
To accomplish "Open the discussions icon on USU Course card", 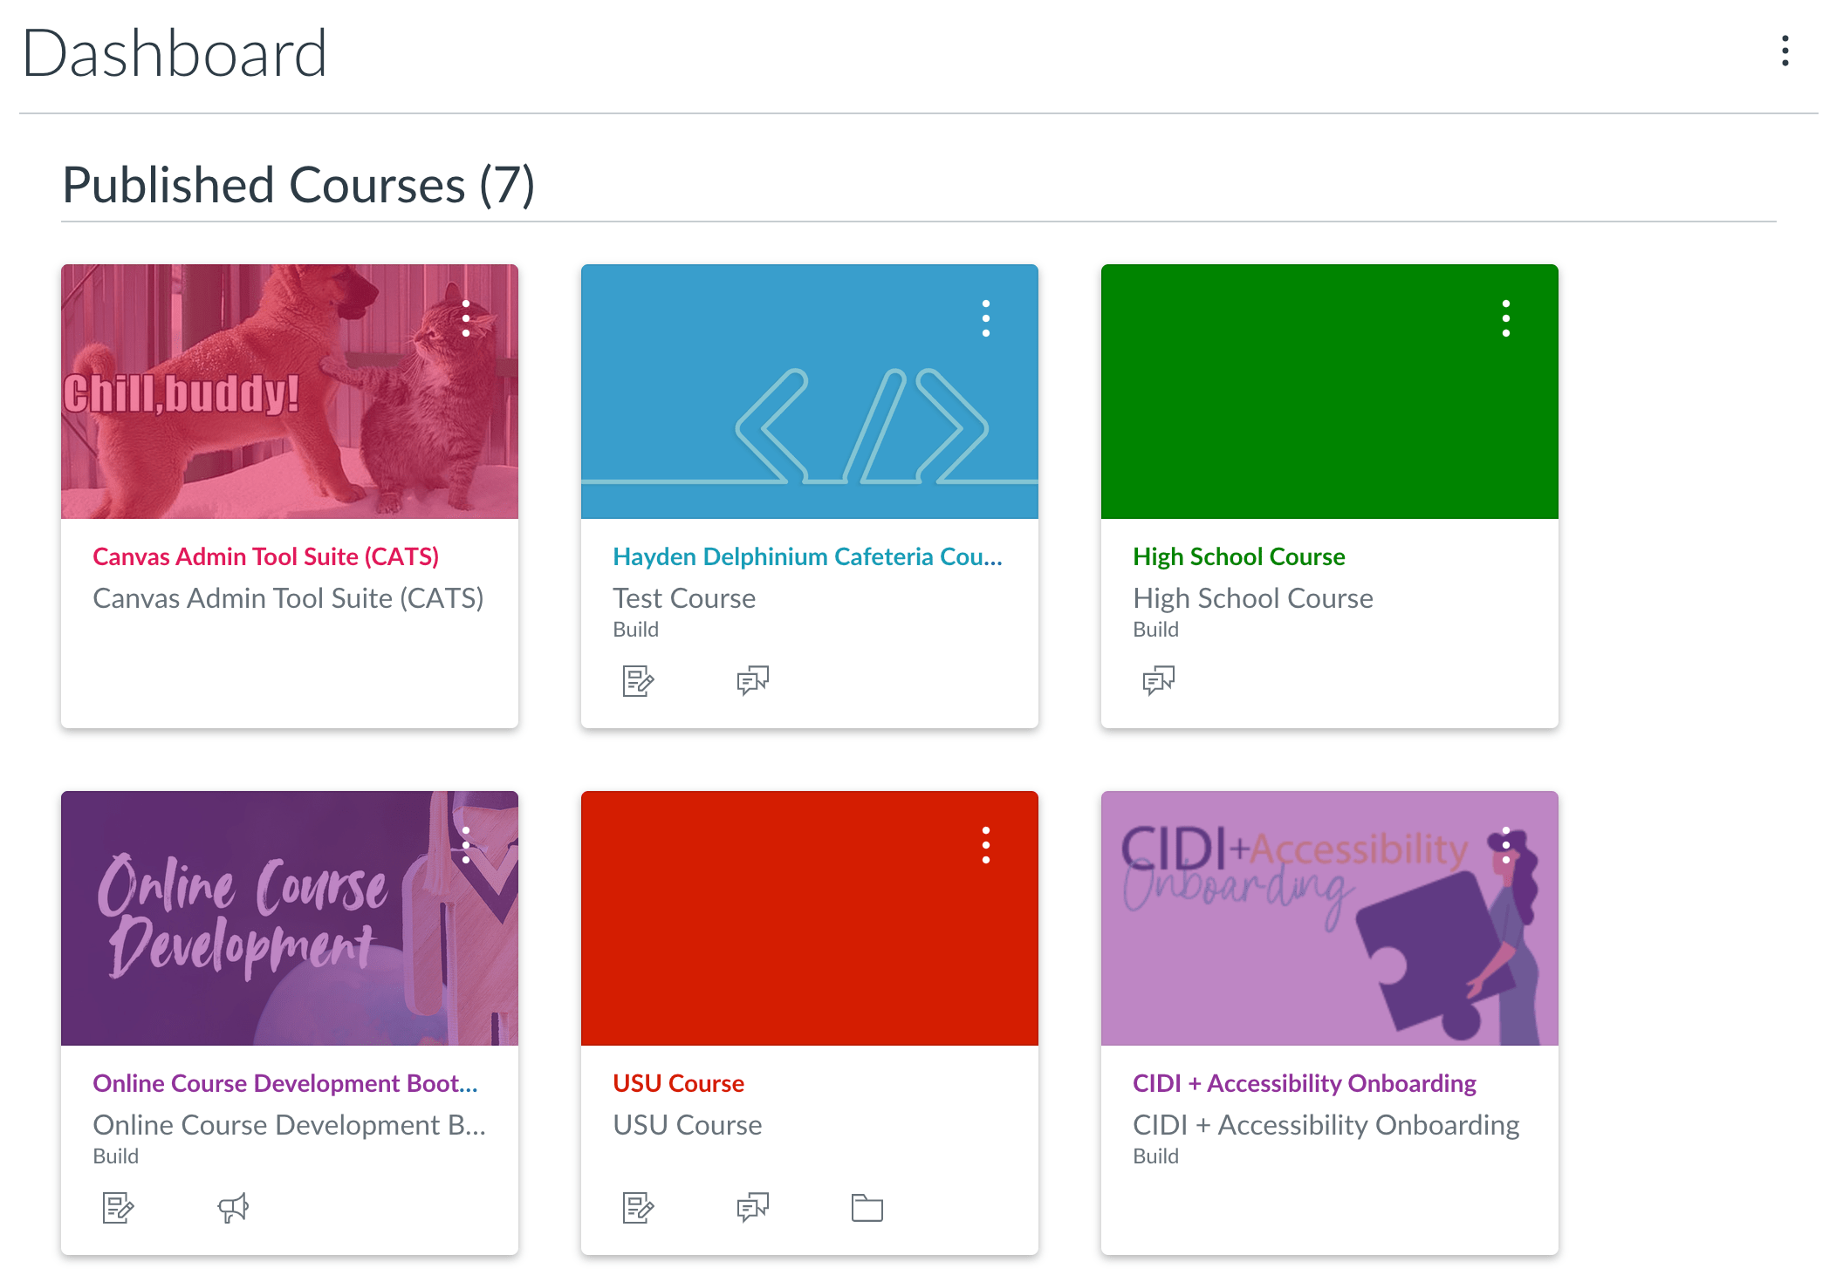I will click(x=751, y=1209).
